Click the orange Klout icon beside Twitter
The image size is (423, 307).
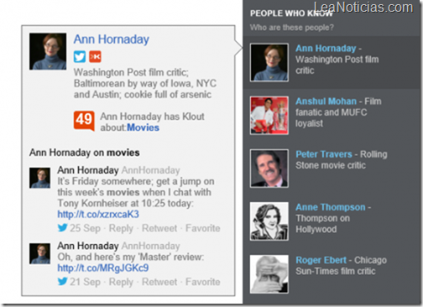pyautogui.click(x=95, y=57)
